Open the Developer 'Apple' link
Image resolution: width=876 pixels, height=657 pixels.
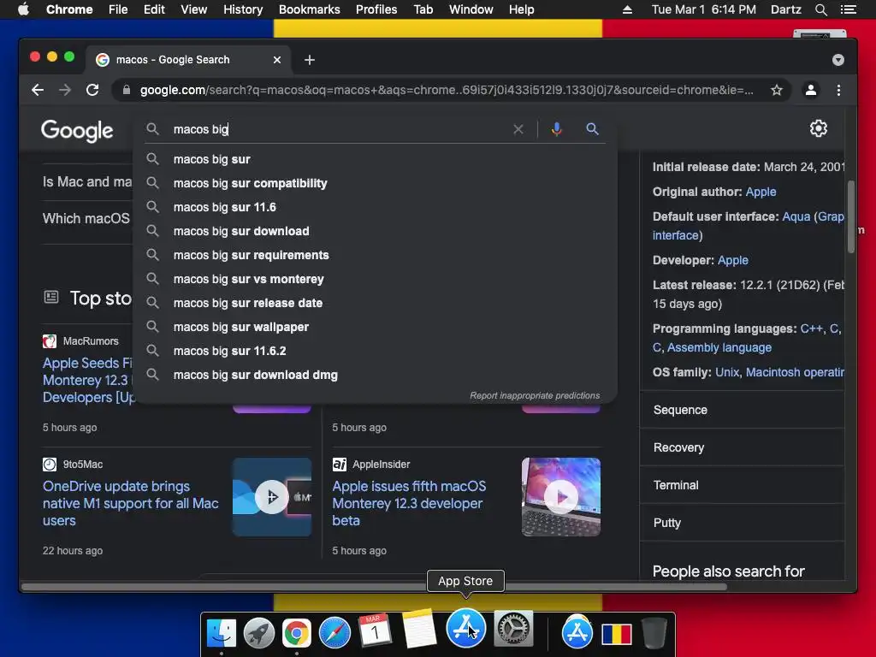click(732, 260)
